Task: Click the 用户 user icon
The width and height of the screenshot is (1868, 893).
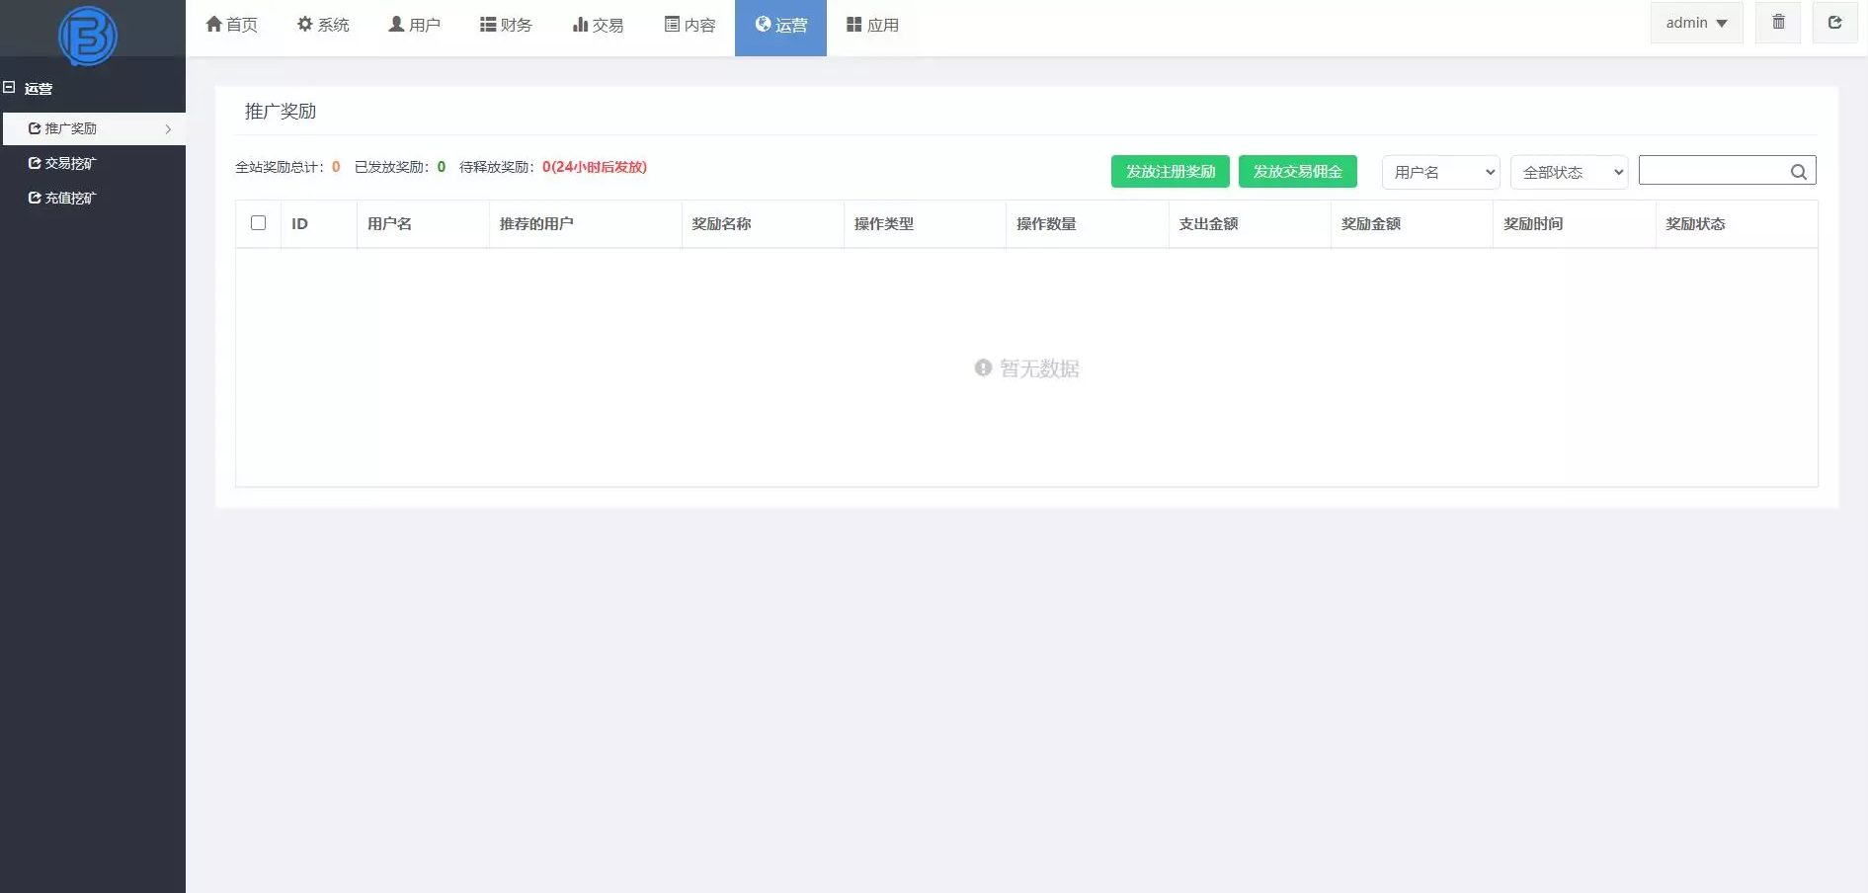Action: [395, 24]
